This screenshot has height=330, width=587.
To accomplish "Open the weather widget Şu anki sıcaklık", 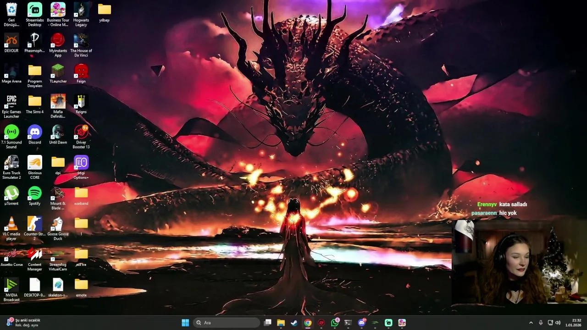I will (23, 323).
